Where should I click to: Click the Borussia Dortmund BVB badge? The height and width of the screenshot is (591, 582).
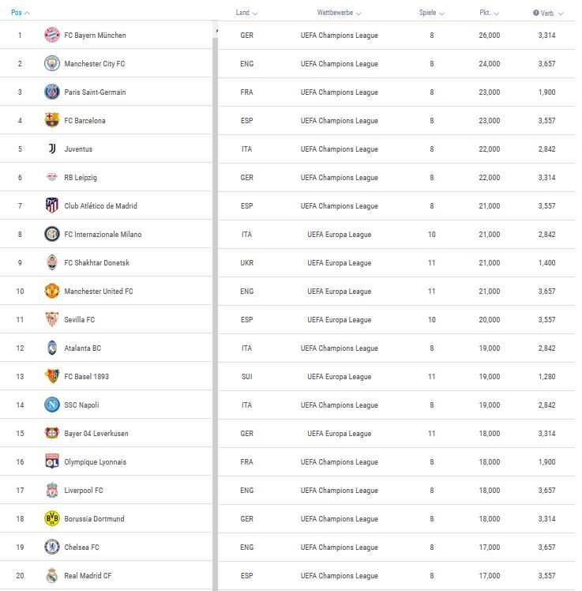52,518
